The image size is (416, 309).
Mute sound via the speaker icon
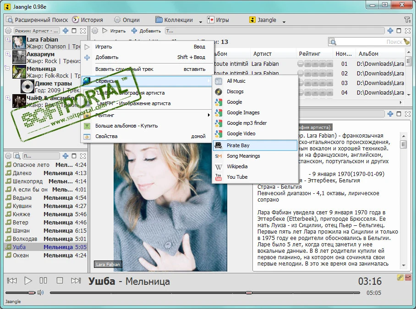[40, 293]
